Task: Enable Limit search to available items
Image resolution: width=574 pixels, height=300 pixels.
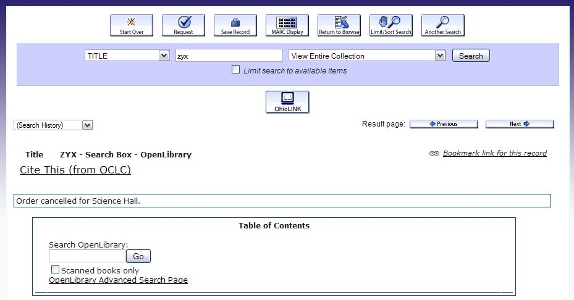Action: 236,70
